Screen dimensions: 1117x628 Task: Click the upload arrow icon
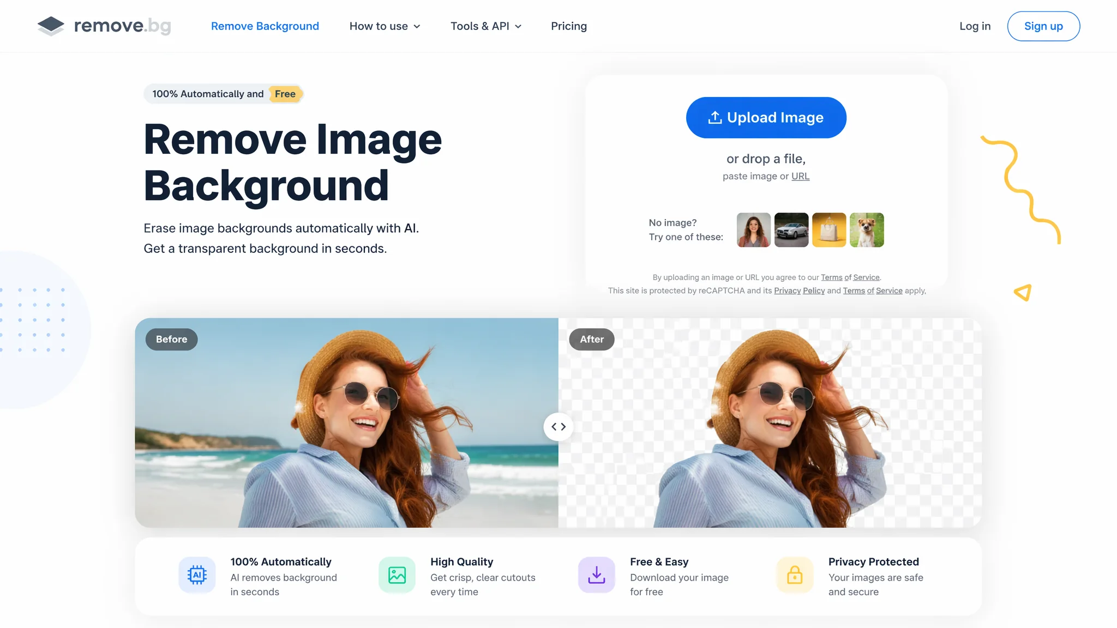pyautogui.click(x=715, y=118)
